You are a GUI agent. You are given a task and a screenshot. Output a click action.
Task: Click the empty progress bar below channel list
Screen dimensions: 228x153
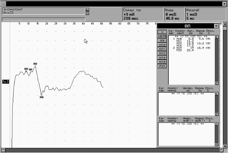coord(44,19)
